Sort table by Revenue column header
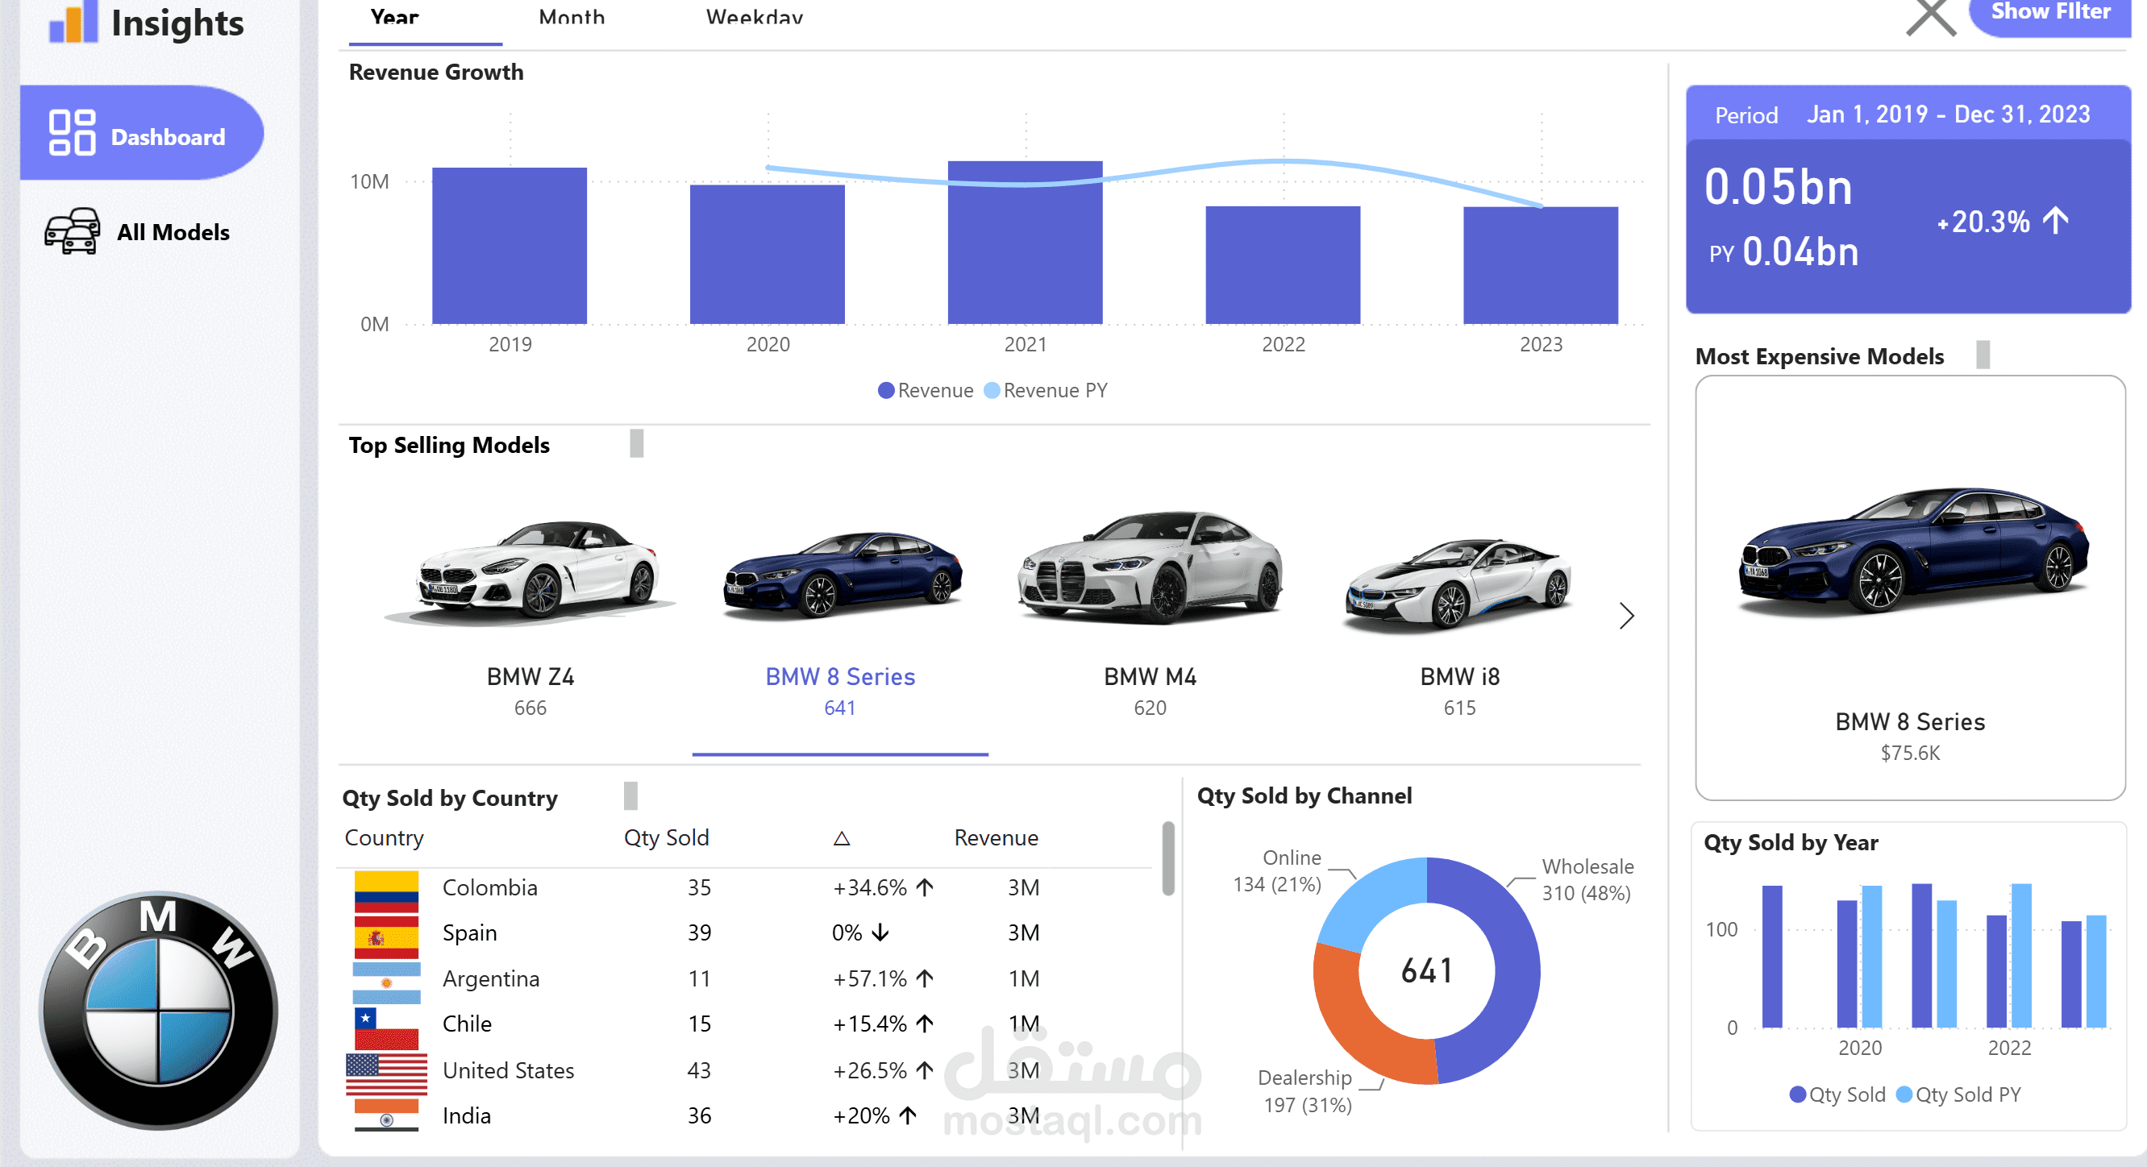The height and width of the screenshot is (1167, 2147). pyautogui.click(x=996, y=838)
